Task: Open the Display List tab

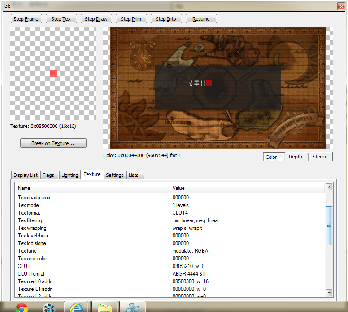Action: (26, 175)
